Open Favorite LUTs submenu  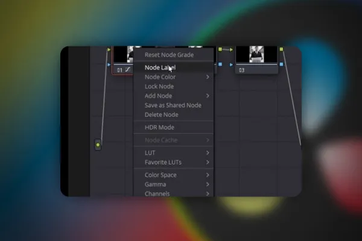pyautogui.click(x=174, y=162)
